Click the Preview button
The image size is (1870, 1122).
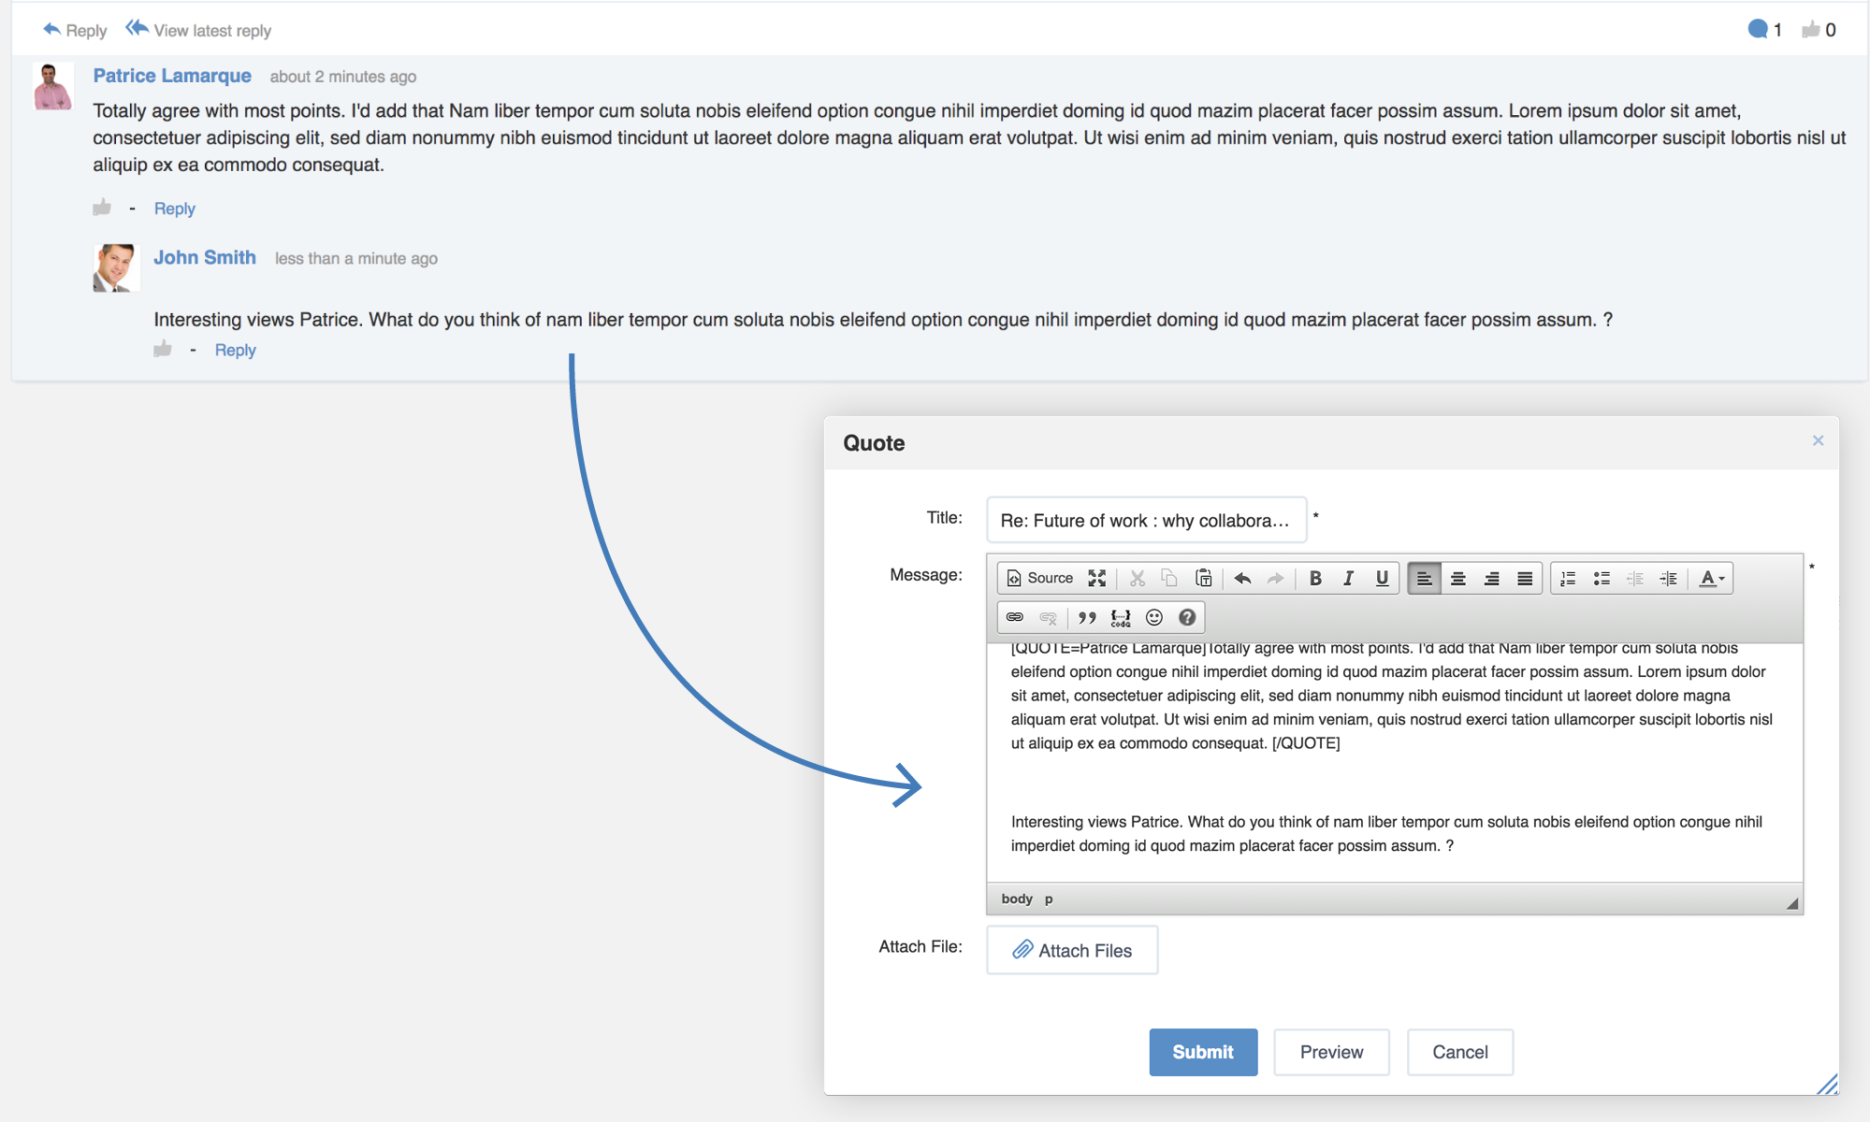(x=1330, y=1053)
